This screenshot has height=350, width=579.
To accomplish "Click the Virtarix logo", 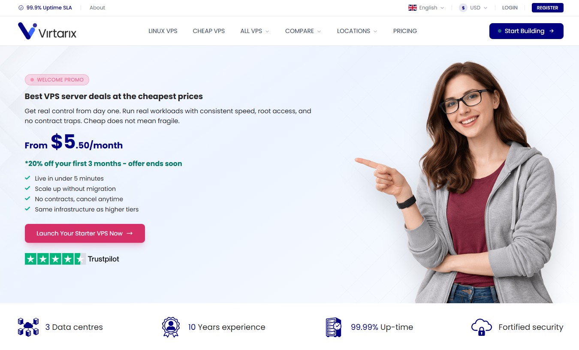I will point(47,31).
